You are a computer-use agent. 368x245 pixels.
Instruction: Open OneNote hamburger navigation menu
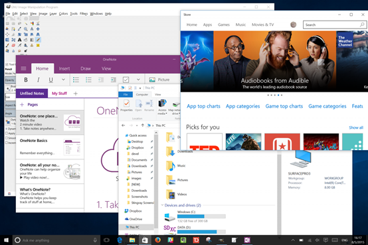23,68
